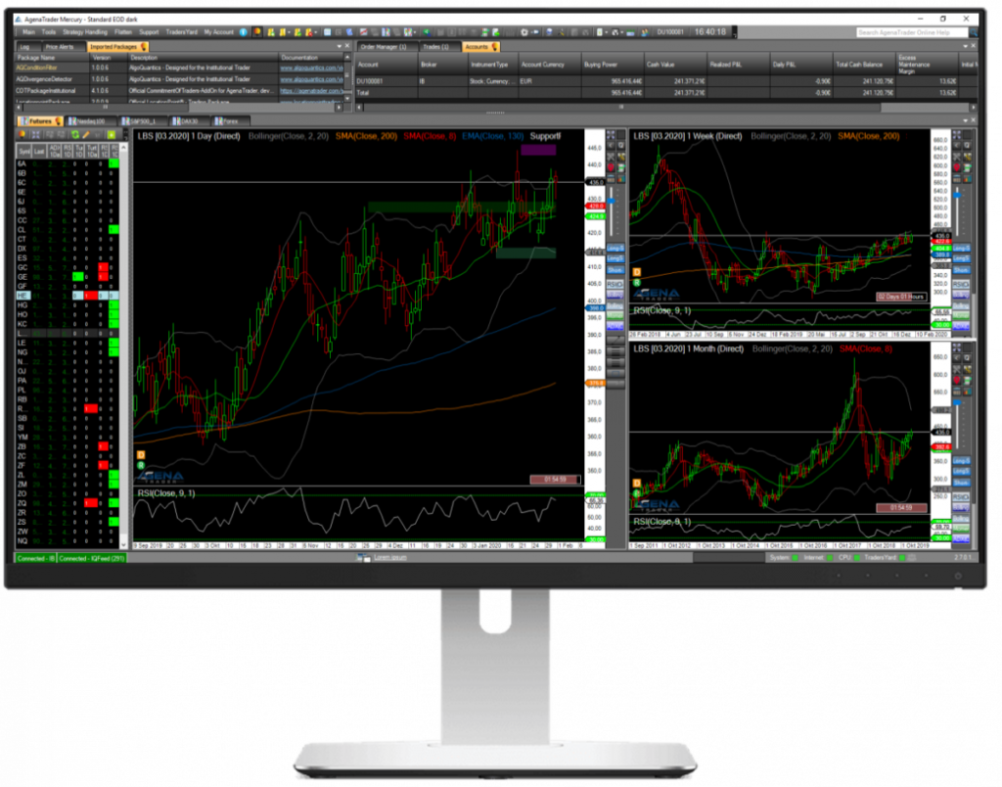This screenshot has height=787, width=1002.
Task: Open the Tools menu
Action: click(49, 32)
